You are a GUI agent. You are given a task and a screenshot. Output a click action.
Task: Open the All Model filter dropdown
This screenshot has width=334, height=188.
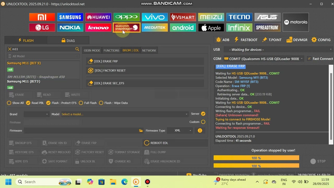(43, 56)
